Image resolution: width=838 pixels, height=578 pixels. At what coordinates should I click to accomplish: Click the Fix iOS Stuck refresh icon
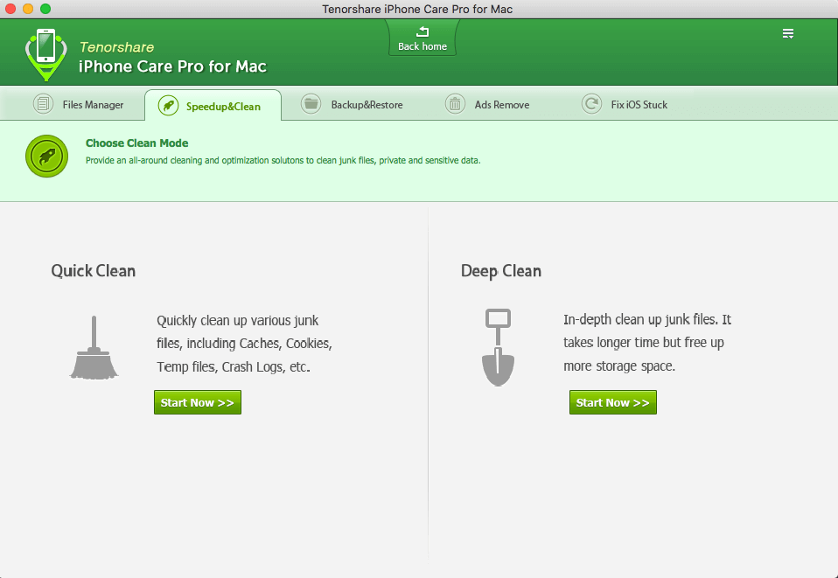[x=591, y=104]
